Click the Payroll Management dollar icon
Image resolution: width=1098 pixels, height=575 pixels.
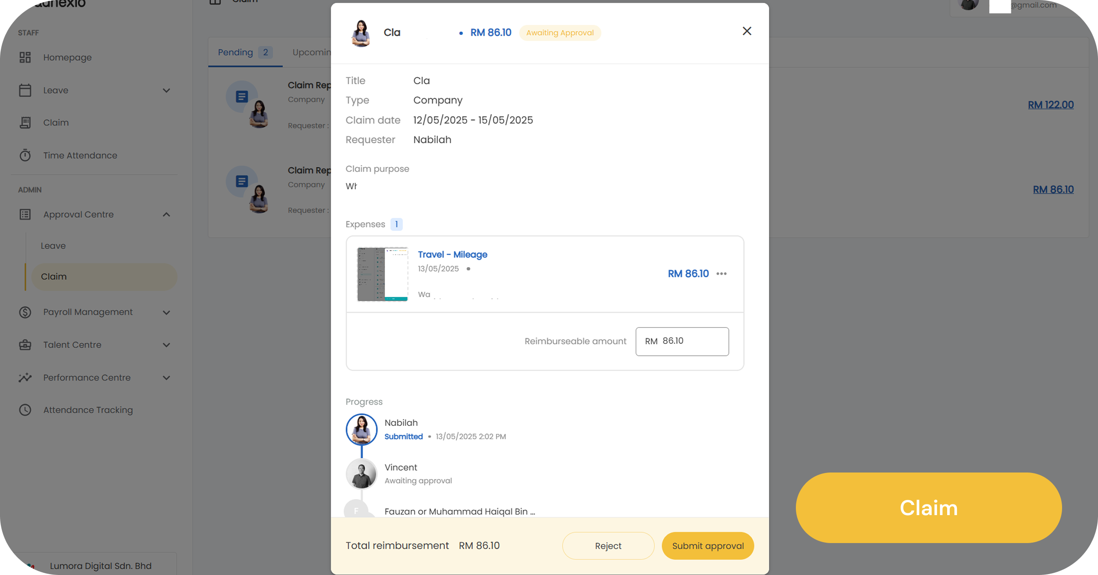(25, 312)
